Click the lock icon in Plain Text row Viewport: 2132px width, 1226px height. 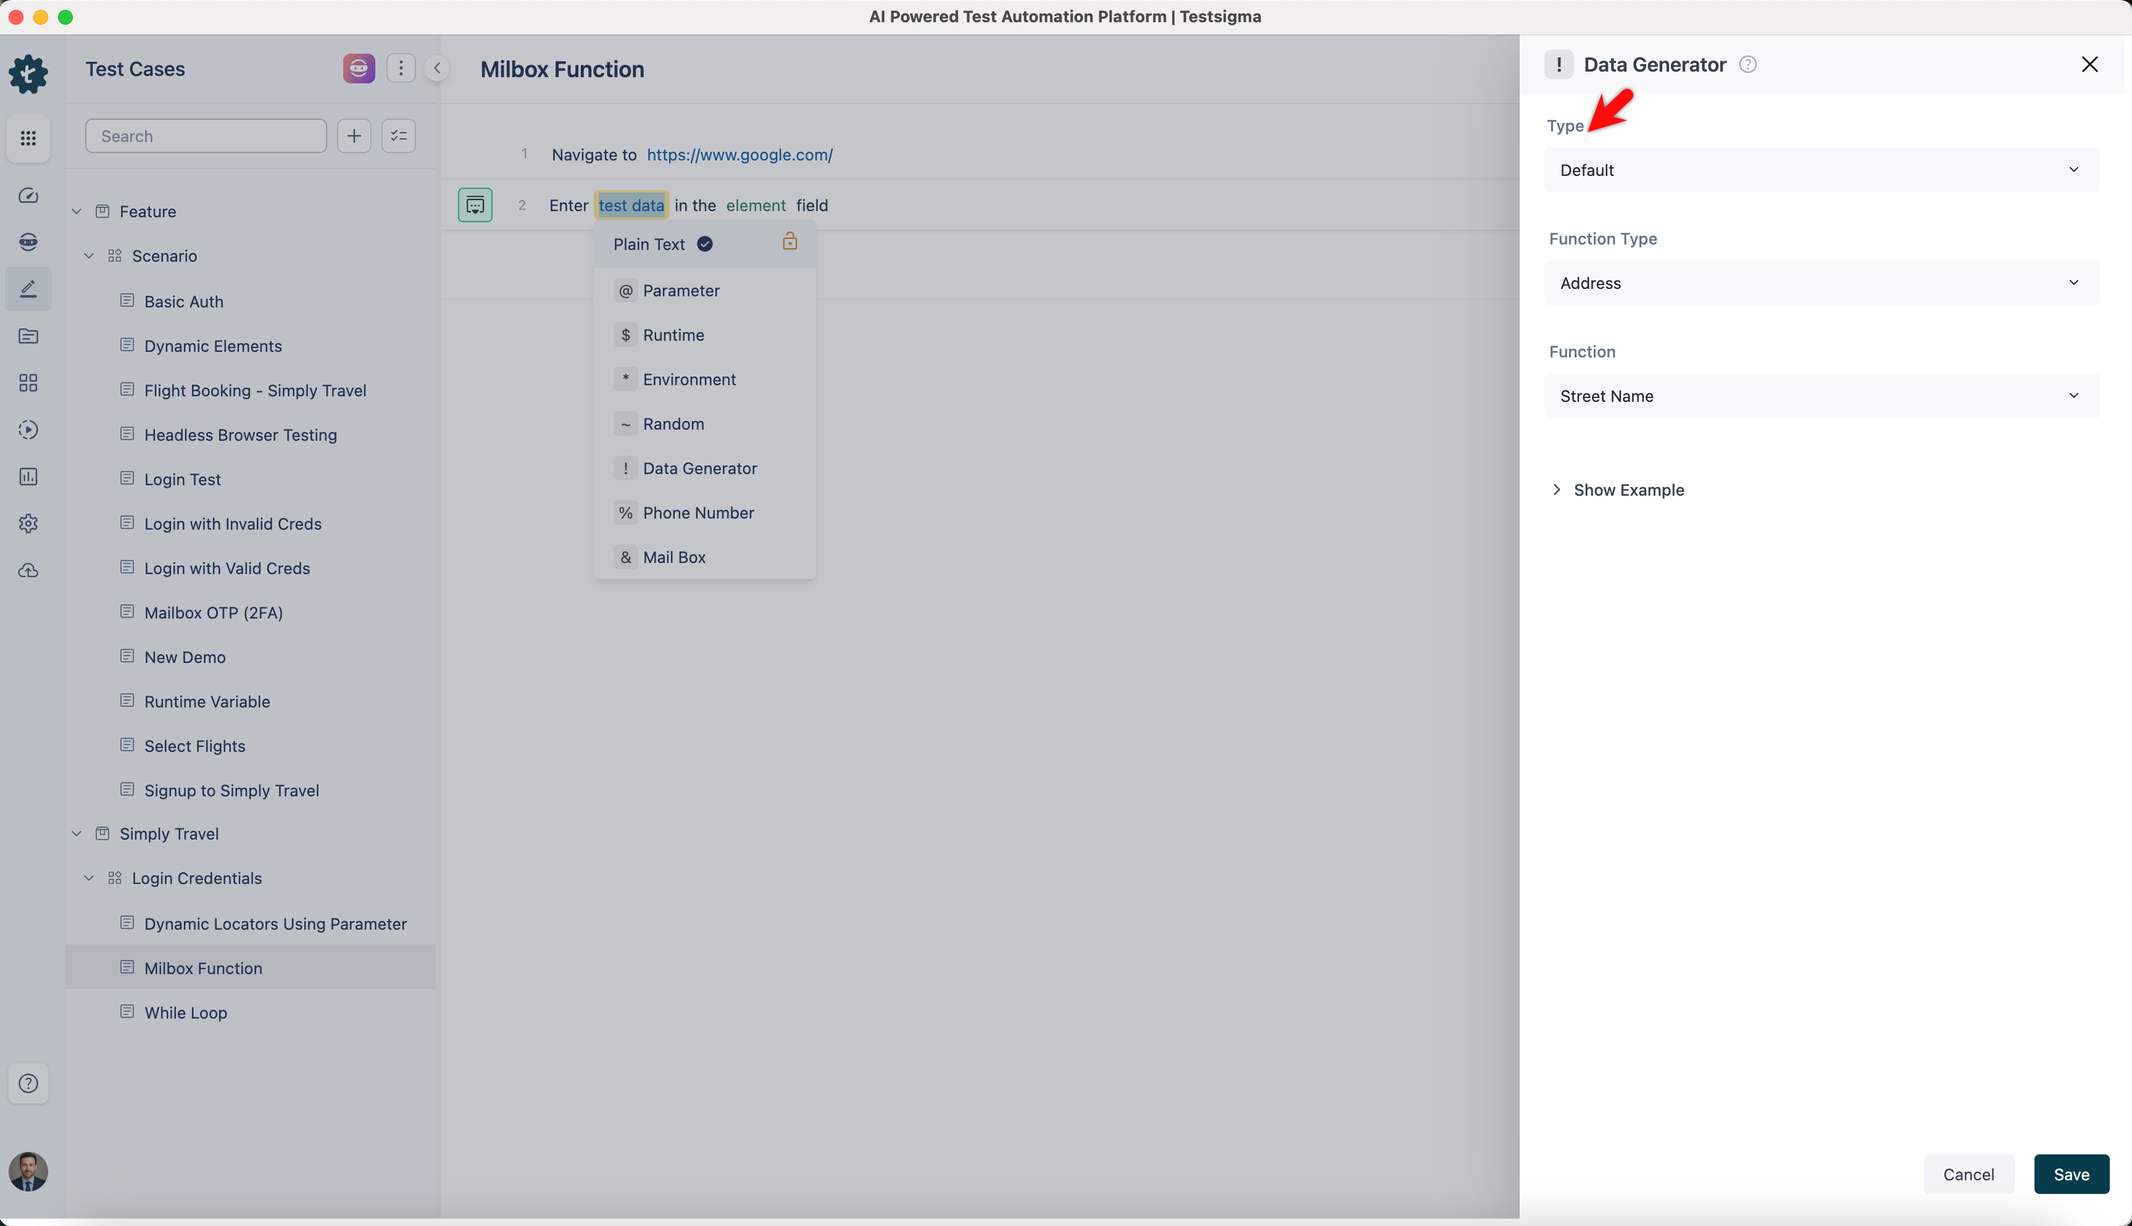789,241
